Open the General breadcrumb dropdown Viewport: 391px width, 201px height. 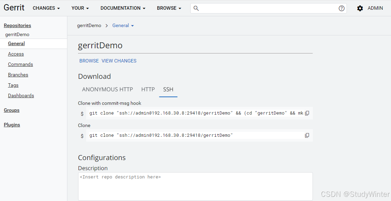click(123, 25)
